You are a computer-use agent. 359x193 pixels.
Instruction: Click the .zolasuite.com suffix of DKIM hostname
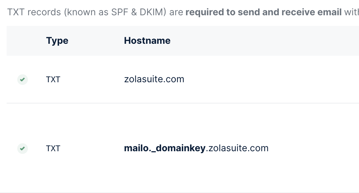237,148
